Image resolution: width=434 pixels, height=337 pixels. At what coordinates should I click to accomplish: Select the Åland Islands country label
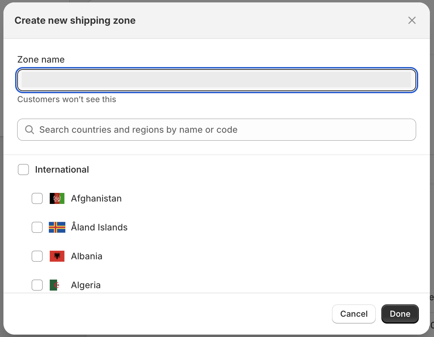pos(99,227)
